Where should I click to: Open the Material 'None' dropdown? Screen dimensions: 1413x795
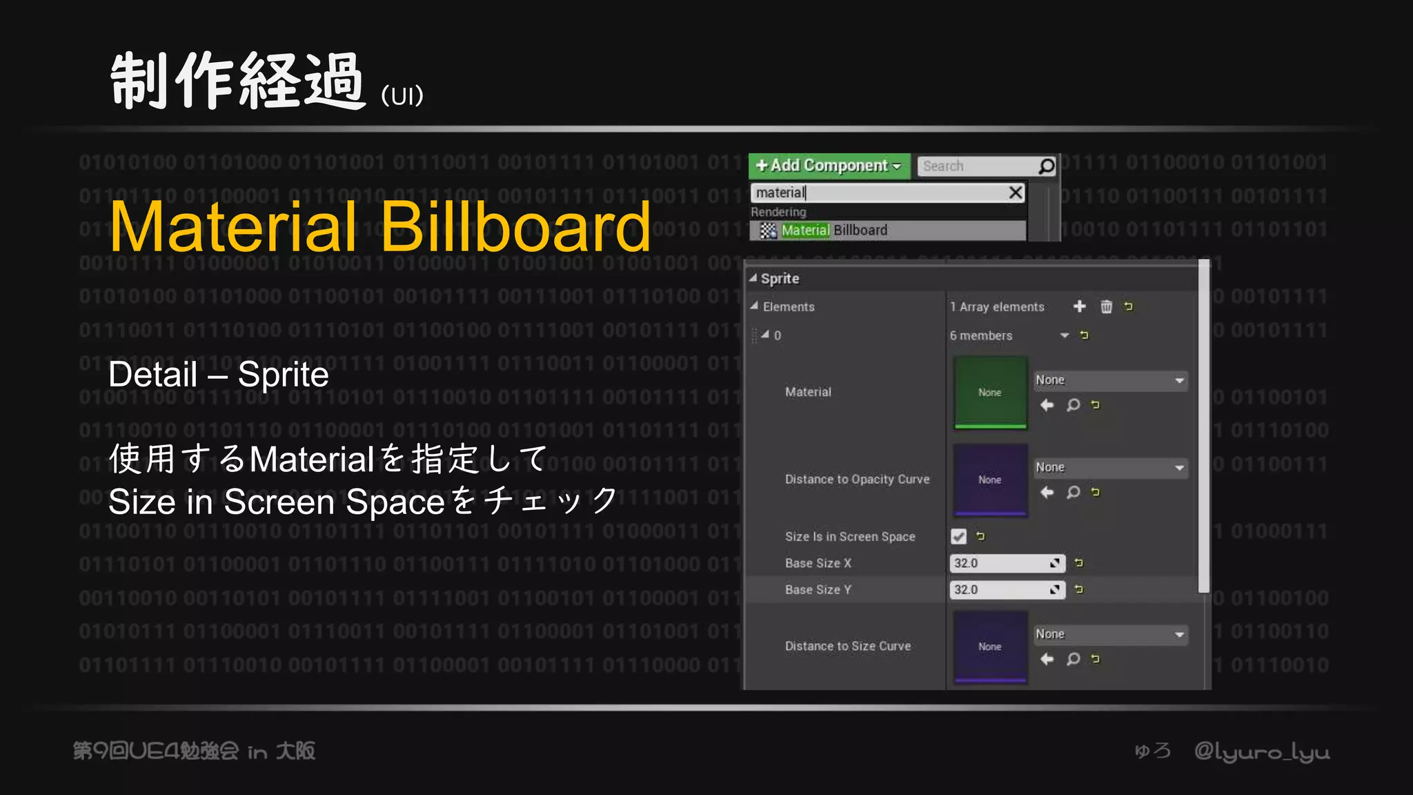coord(1110,380)
